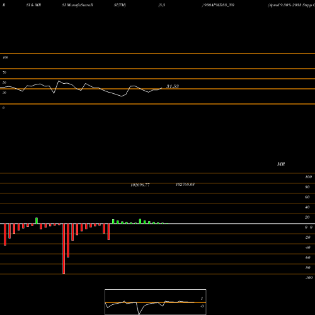Click the -60 label on the MR axis

point(307,258)
